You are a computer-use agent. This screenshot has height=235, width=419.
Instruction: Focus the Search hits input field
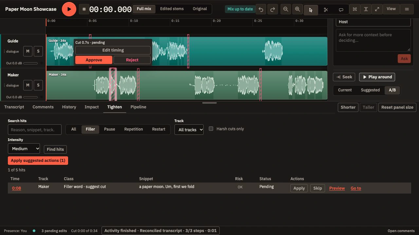pyautogui.click(x=35, y=130)
